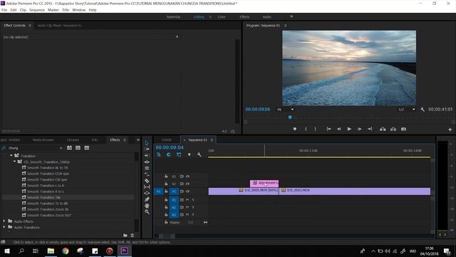The height and width of the screenshot is (257, 456).
Task: Step back one frame
Action: coord(339,129)
